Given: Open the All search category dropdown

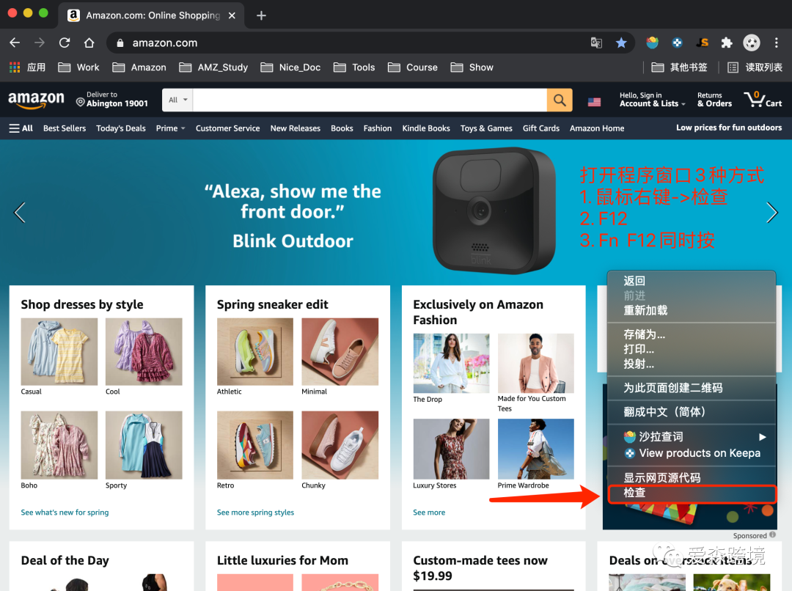Looking at the screenshot, I should pos(176,100).
